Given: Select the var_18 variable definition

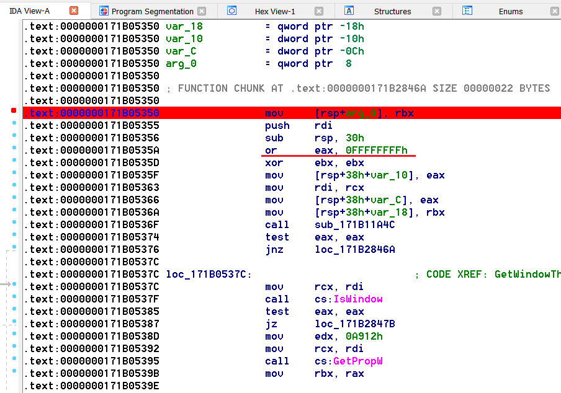Looking at the screenshot, I should [x=184, y=27].
